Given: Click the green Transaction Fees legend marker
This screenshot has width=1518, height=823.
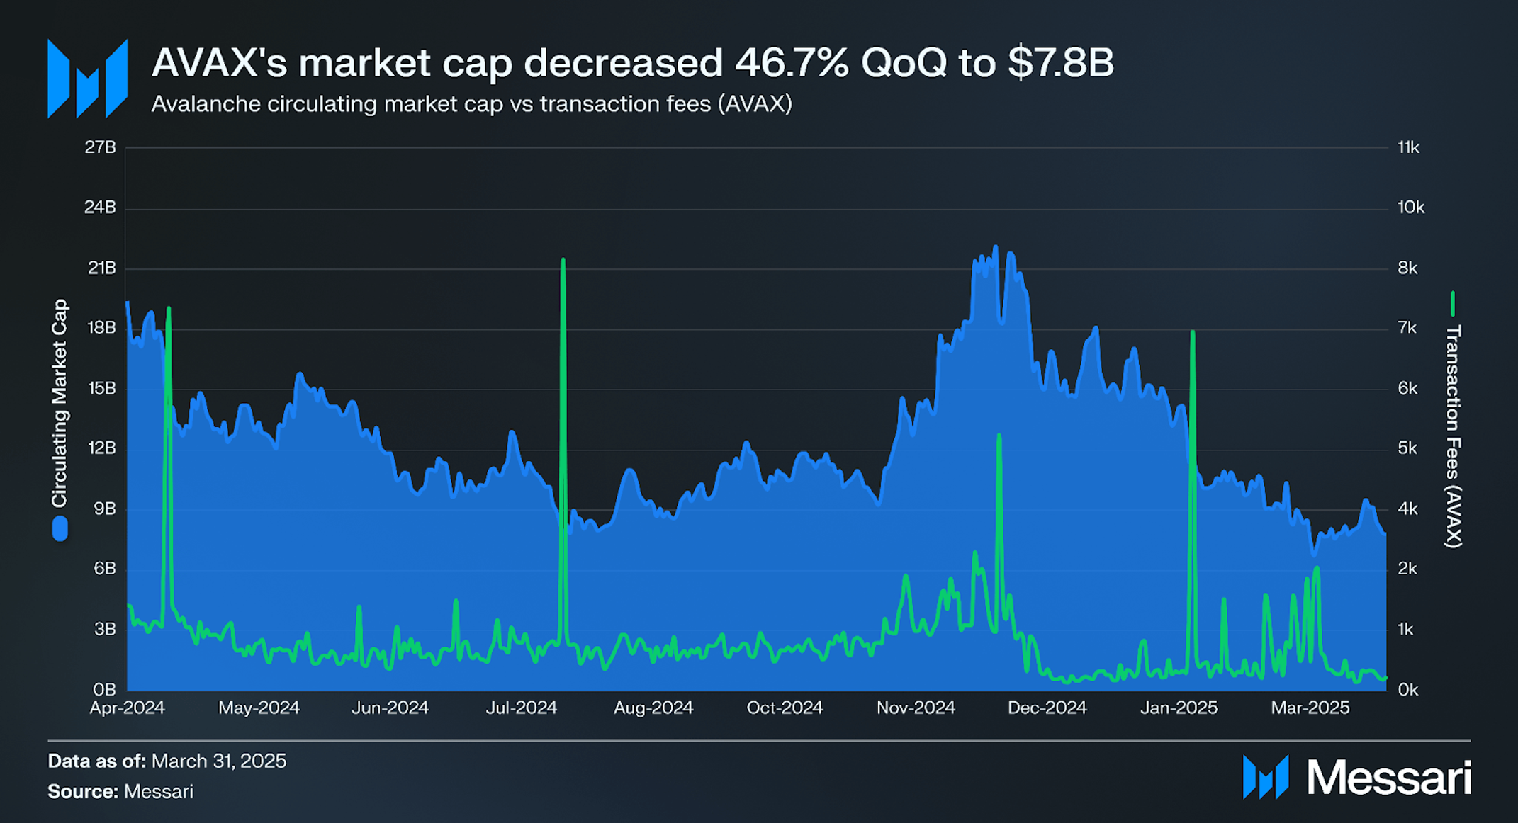Looking at the screenshot, I should (x=1452, y=303).
